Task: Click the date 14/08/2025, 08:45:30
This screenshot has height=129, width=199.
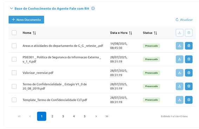Action: 119,46
